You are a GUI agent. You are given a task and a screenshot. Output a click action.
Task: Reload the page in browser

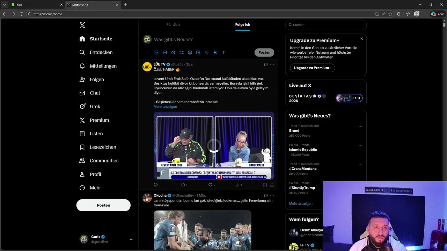21,14
